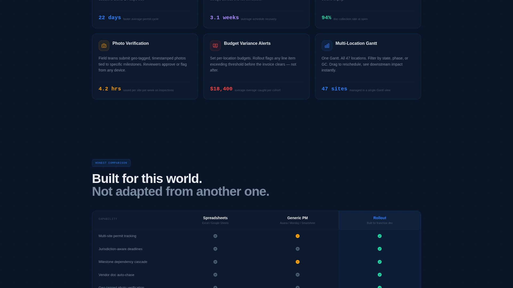Image resolution: width=513 pixels, height=288 pixels.
Task: Click Rollout checkmark for Milestone dependency cascade
Action: [380, 262]
